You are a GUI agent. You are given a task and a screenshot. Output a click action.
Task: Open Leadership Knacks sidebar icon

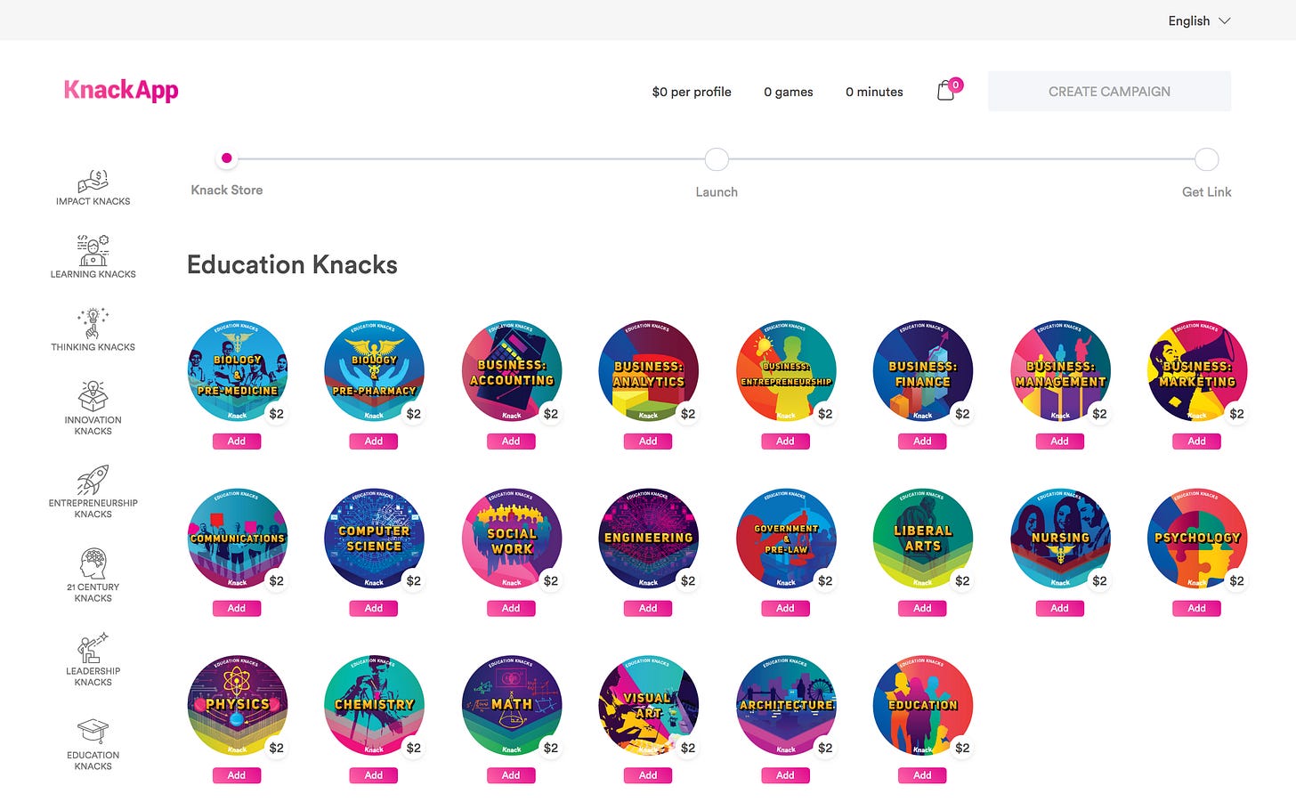click(93, 648)
